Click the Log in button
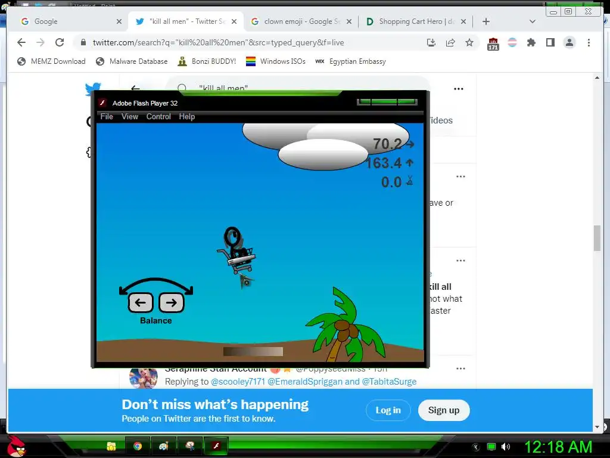This screenshot has height=458, width=610. click(x=388, y=410)
